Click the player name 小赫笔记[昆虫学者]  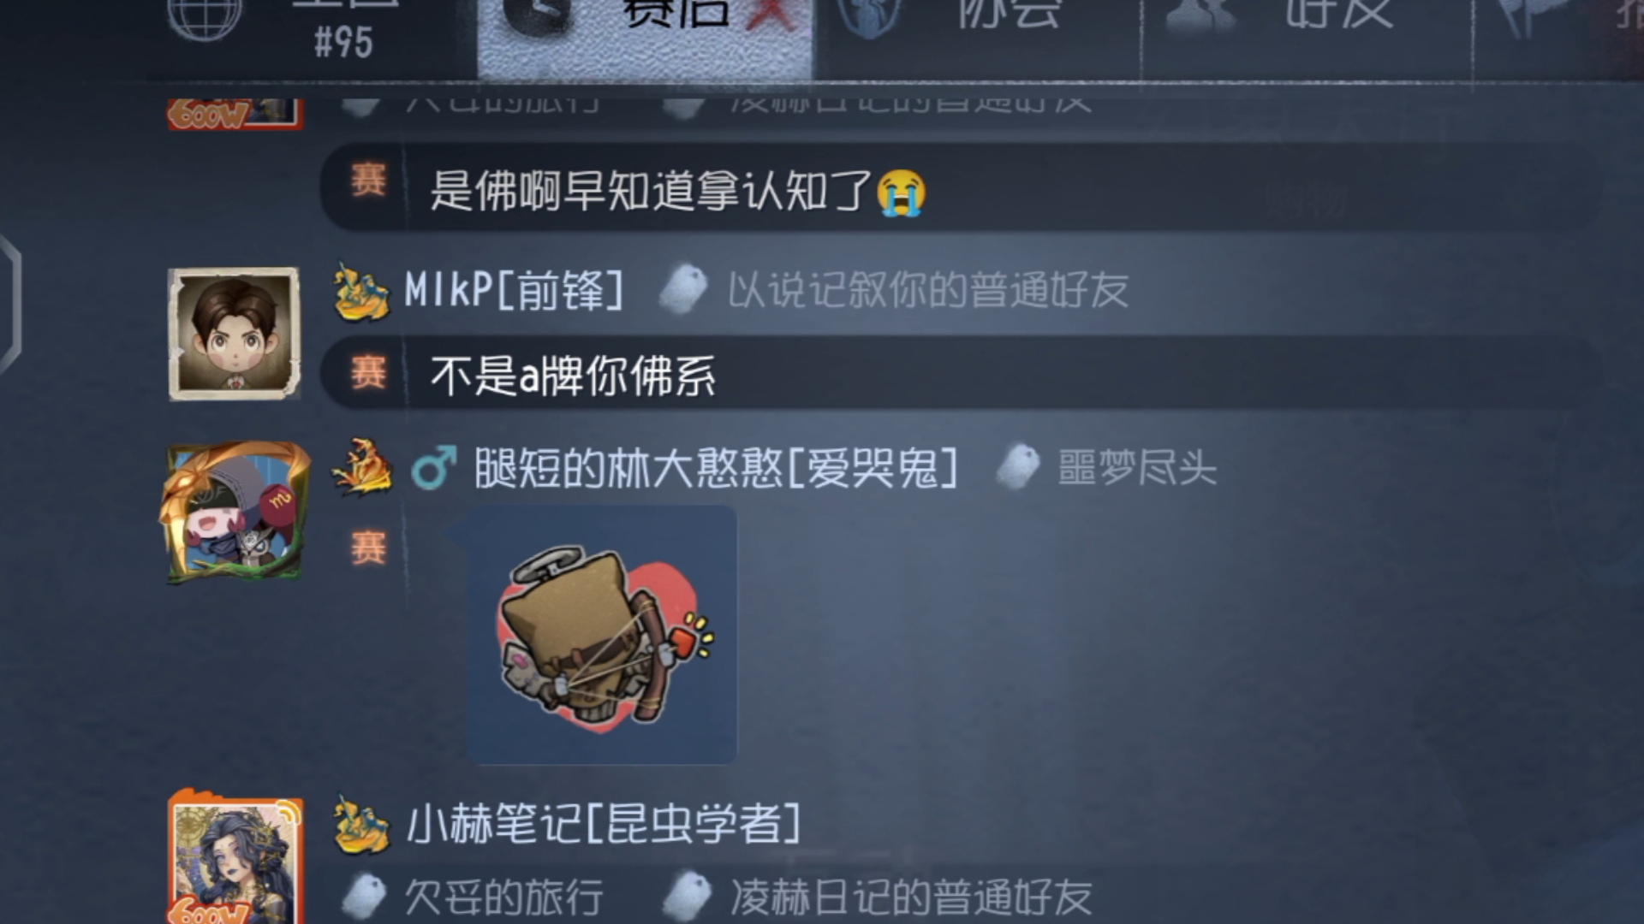pos(604,824)
